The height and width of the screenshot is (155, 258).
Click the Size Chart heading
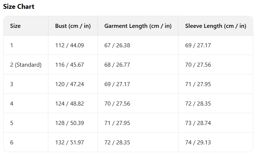coord(19,7)
